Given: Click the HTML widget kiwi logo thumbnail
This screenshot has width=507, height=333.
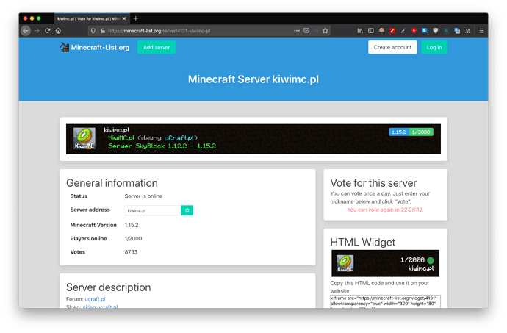Looking at the screenshot, I should [x=345, y=263].
